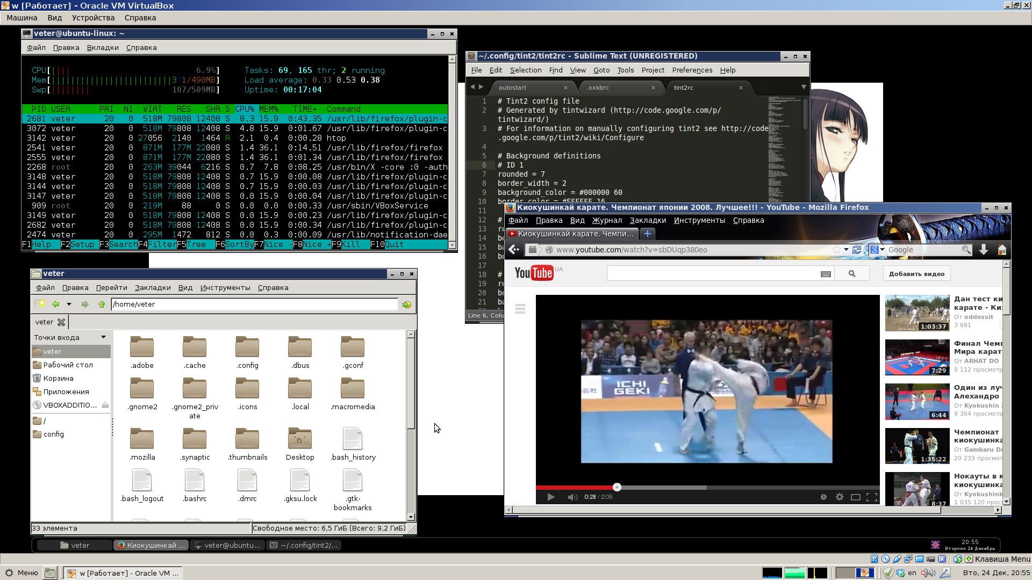
Task: Click the Добавить видео button
Action: 916,274
